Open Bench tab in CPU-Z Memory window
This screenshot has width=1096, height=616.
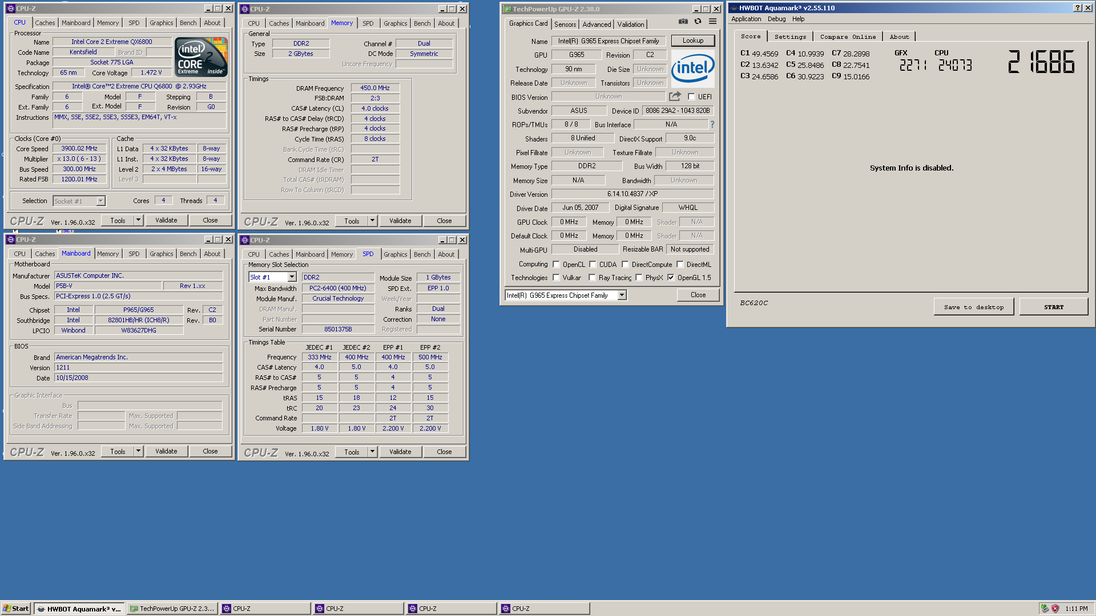click(422, 23)
